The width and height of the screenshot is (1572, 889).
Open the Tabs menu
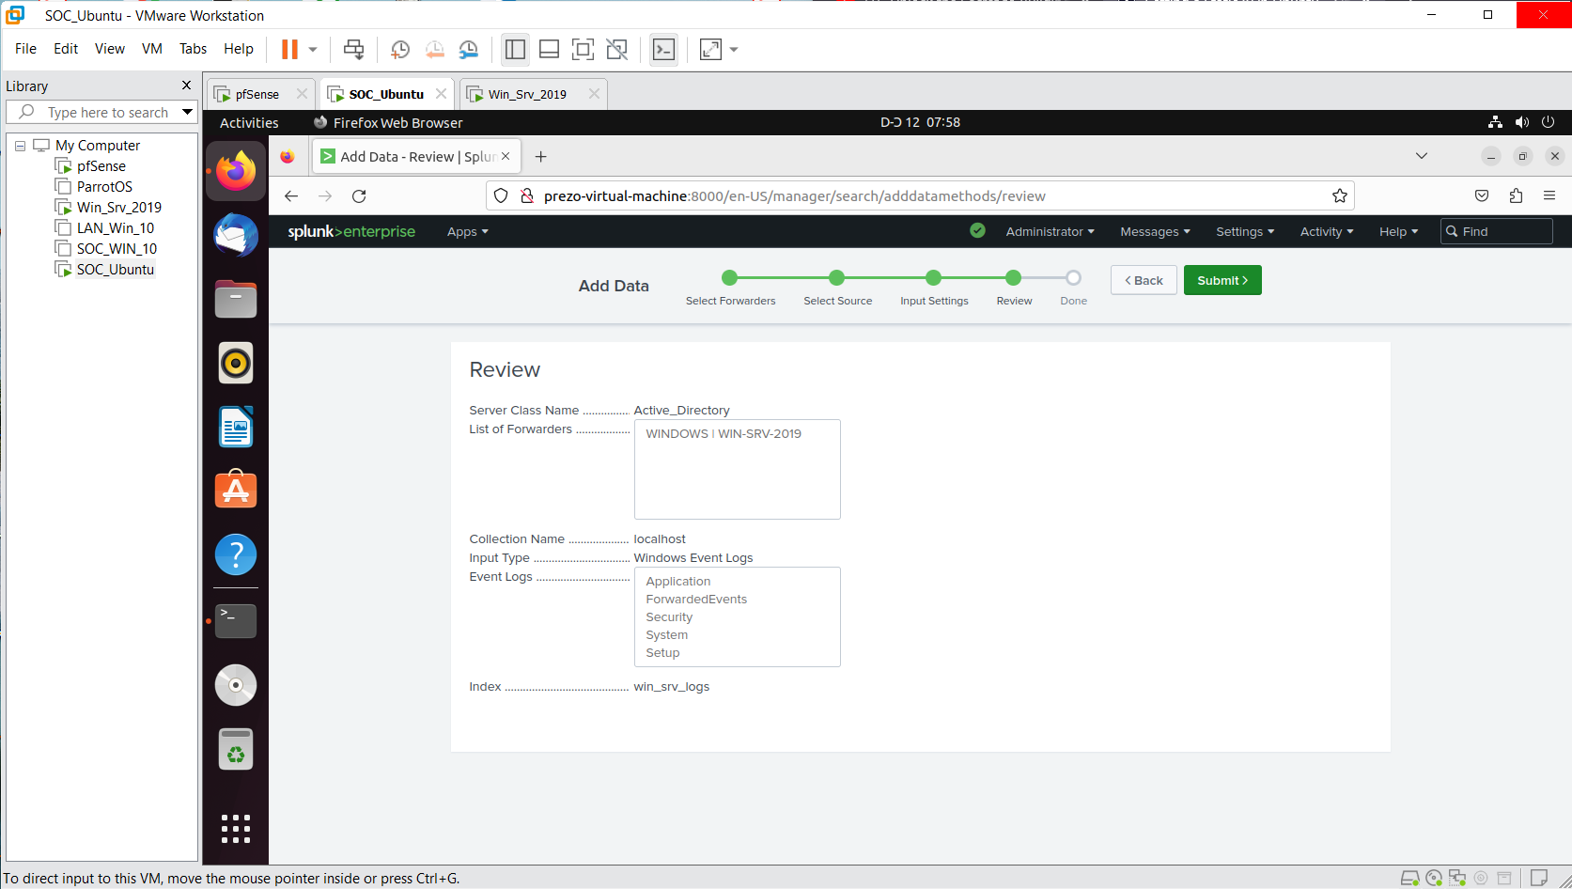(x=193, y=49)
